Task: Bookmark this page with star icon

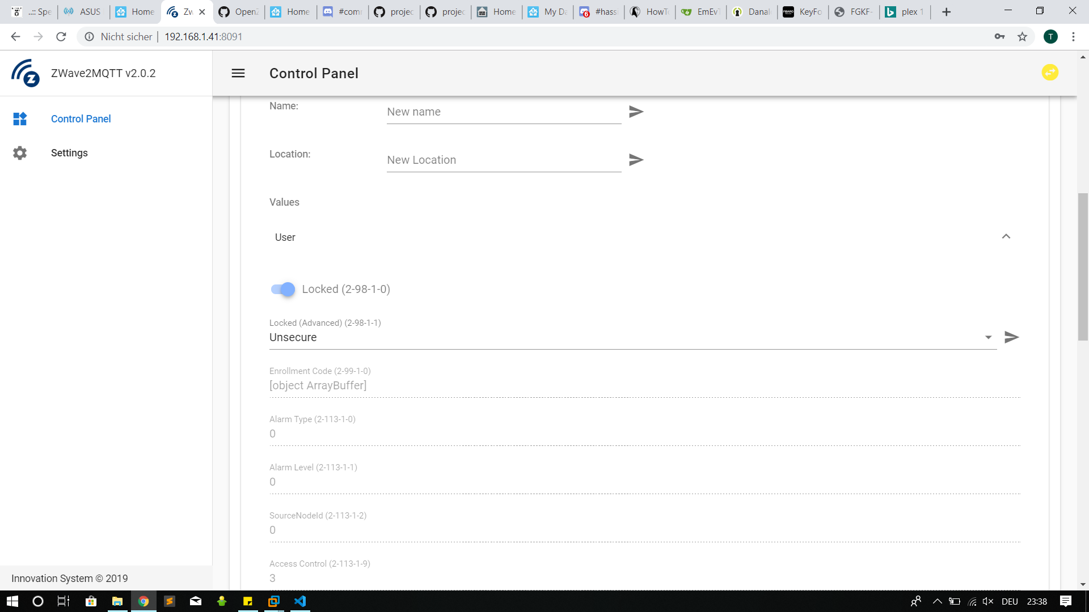Action: click(x=1022, y=37)
